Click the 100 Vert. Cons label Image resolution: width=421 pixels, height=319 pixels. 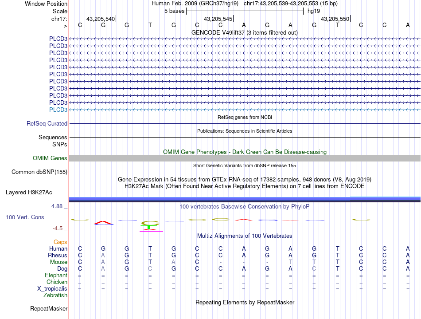coord(25,217)
